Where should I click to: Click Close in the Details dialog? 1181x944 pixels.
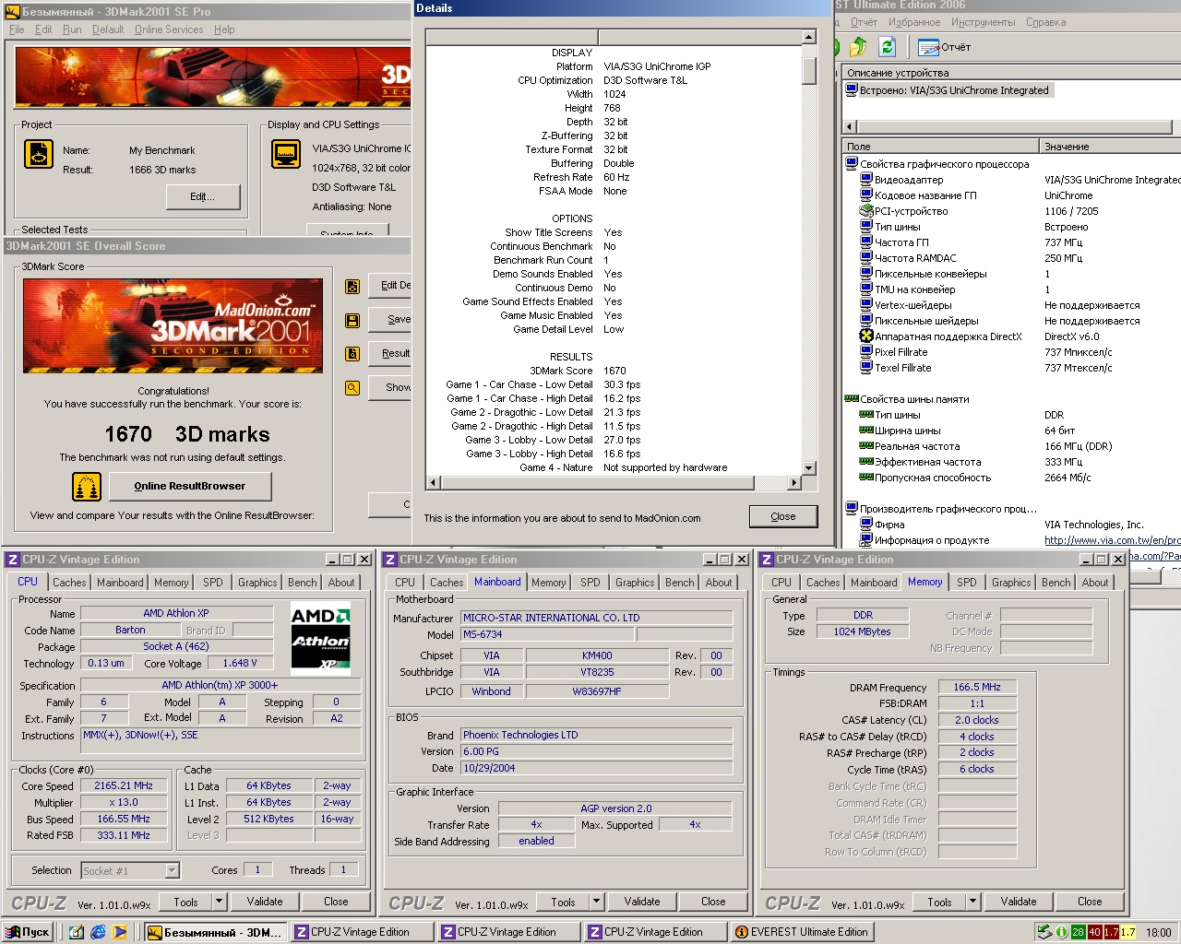(783, 516)
